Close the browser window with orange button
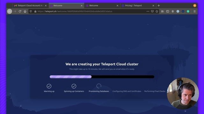Viewport: 204px width, 114px height. point(195,6)
